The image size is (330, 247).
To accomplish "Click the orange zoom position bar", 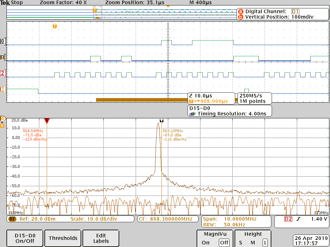I will pos(142,100).
